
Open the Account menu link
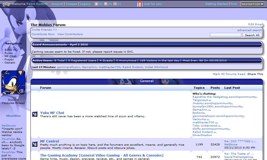coord(57,4)
